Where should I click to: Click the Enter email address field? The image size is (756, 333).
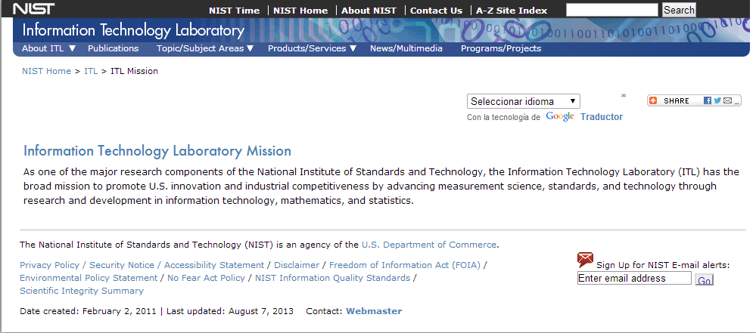pyautogui.click(x=634, y=279)
